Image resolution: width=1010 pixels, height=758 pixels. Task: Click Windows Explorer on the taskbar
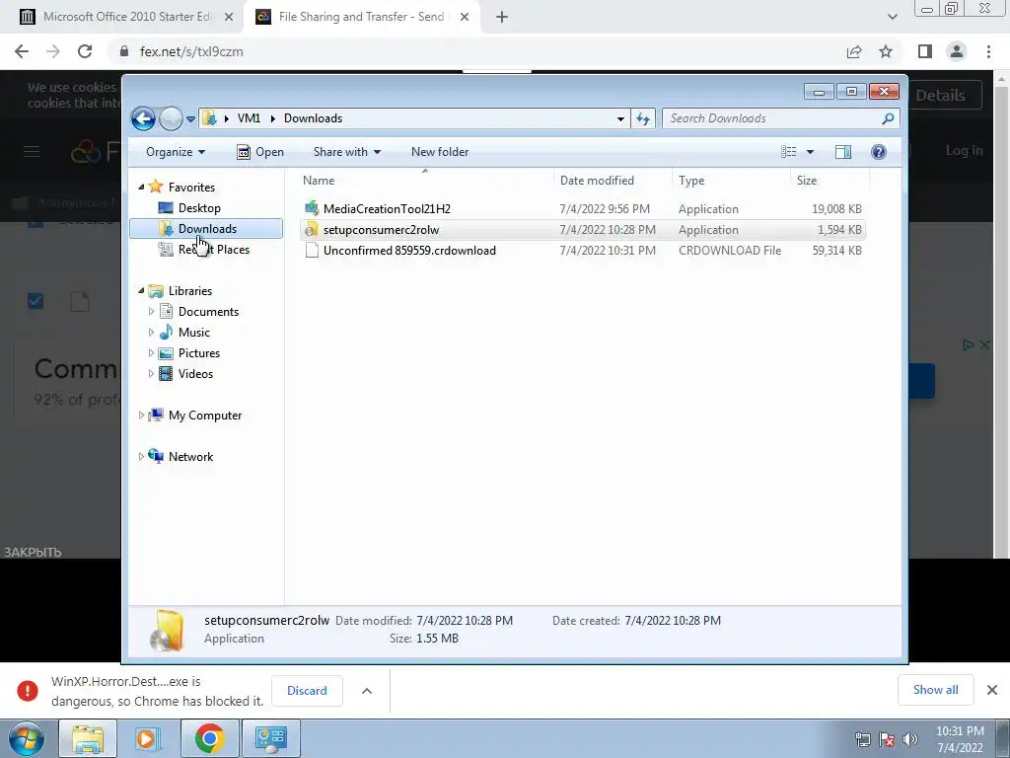(x=88, y=738)
